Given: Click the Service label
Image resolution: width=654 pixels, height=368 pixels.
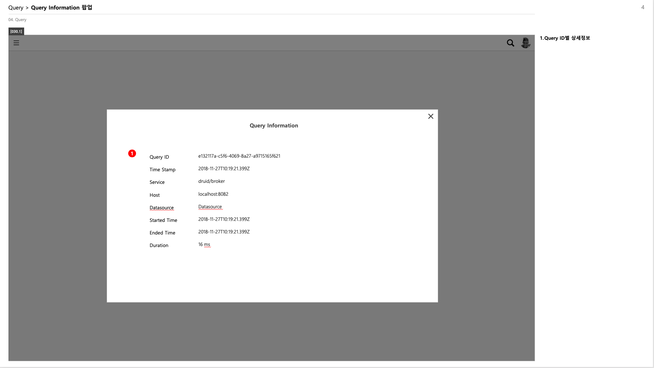Looking at the screenshot, I should pos(157,182).
